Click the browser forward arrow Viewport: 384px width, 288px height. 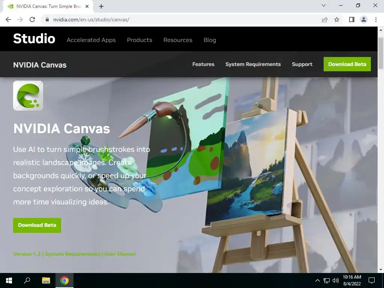pos(20,19)
